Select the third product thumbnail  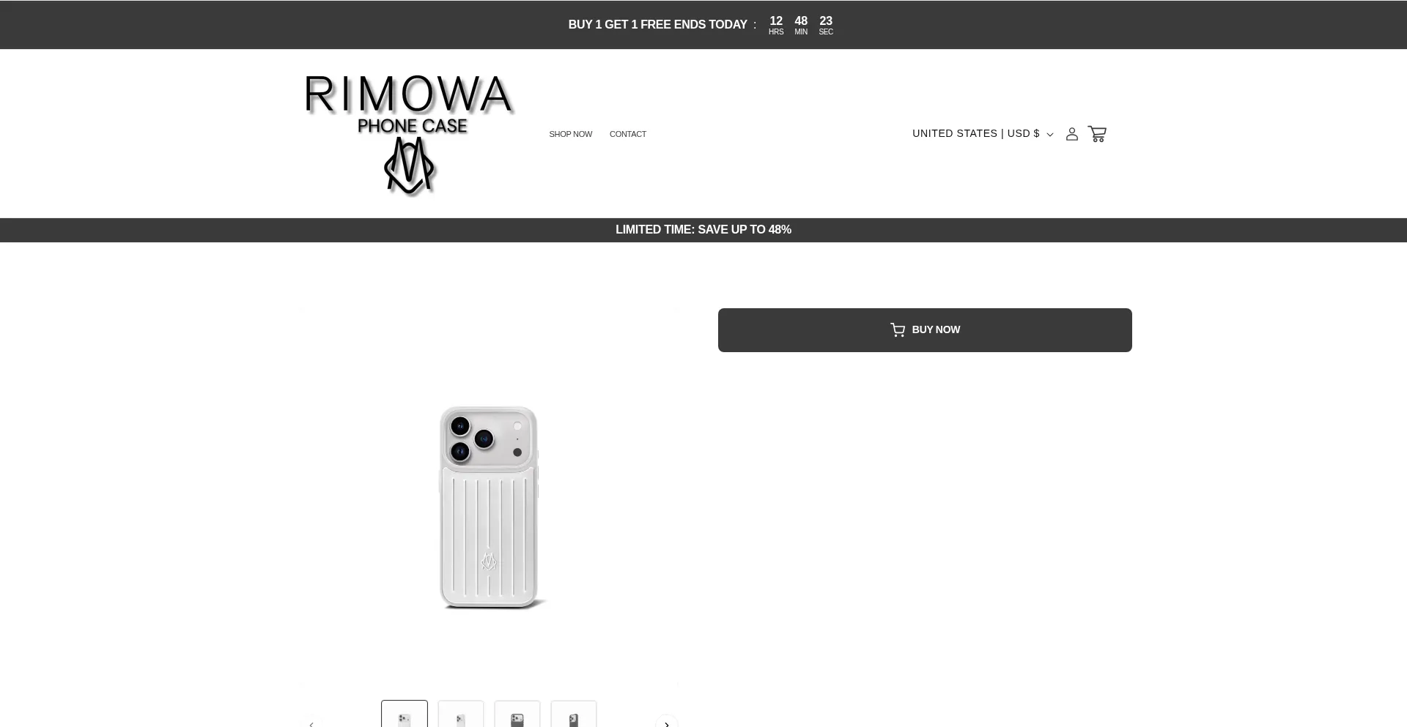(517, 714)
